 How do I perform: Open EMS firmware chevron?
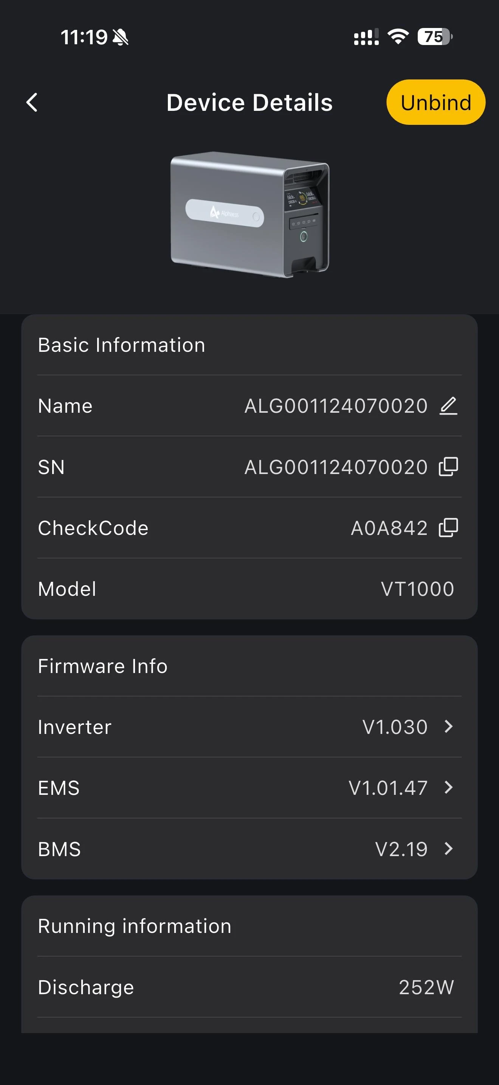coord(449,787)
